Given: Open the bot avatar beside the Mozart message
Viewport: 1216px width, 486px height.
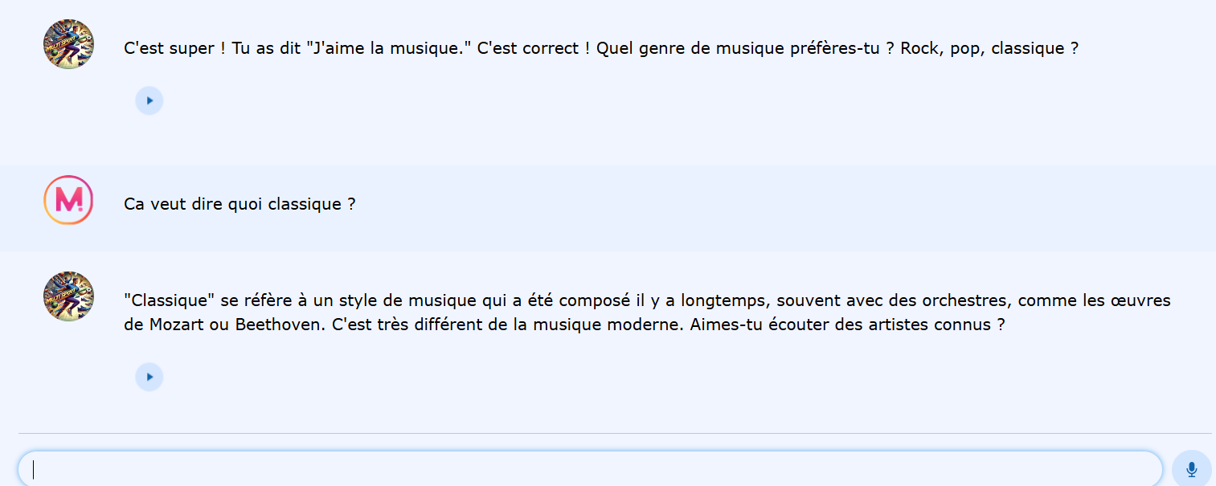Looking at the screenshot, I should (x=68, y=296).
